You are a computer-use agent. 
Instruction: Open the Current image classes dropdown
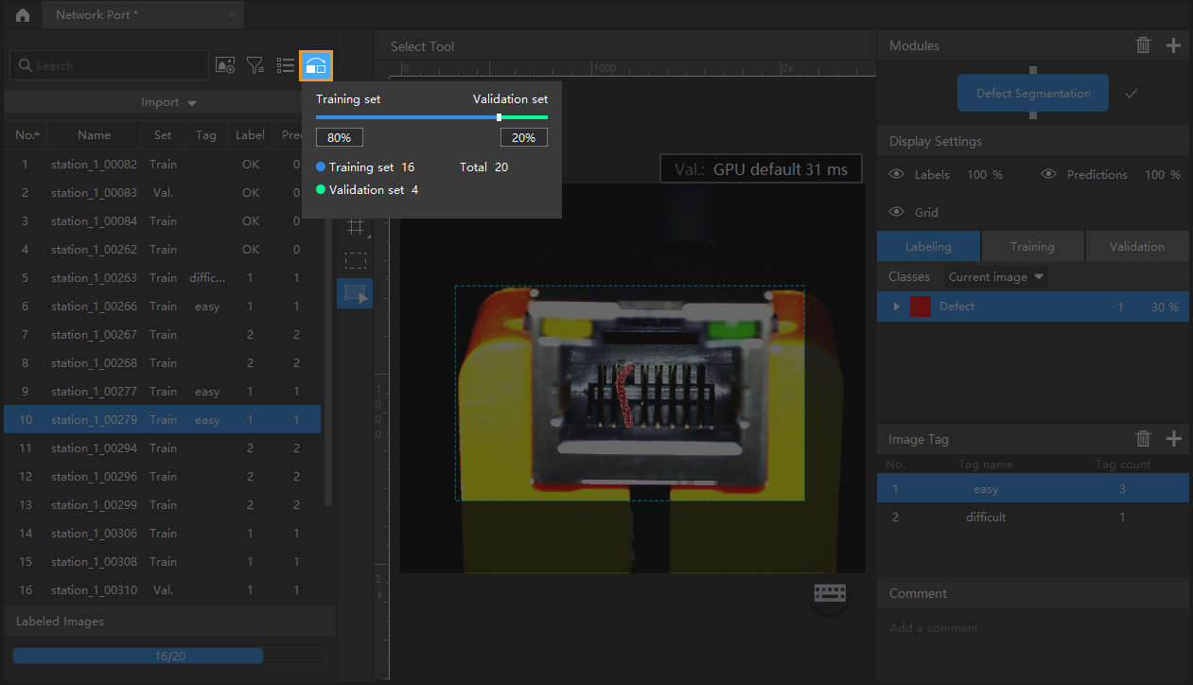point(995,277)
